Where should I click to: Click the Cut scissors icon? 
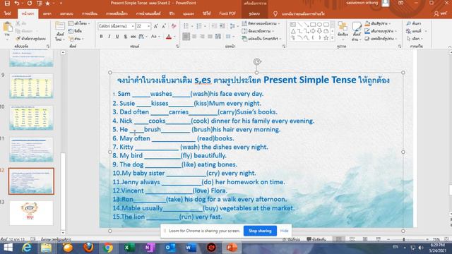[18, 23]
